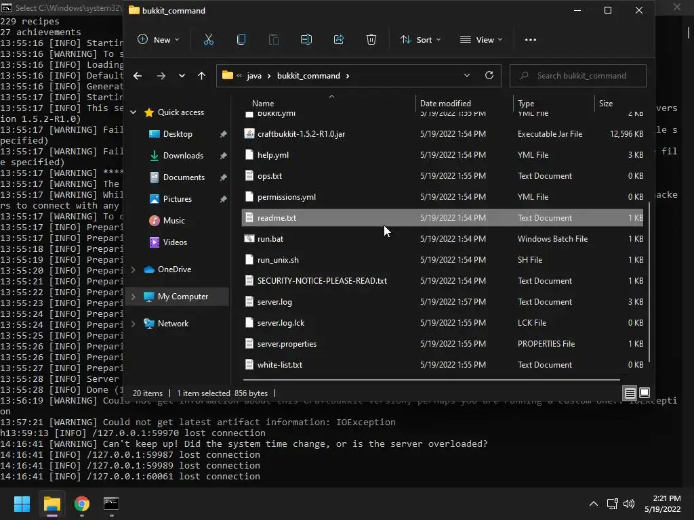Sort by the Type column header
The width and height of the screenshot is (694, 520).
pos(526,104)
